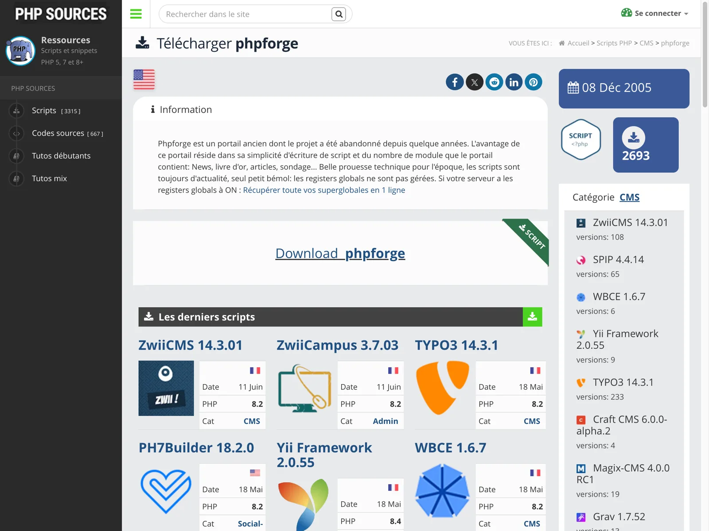Open PH7Builder 18.2.0 script title
The image size is (709, 531).
point(196,448)
